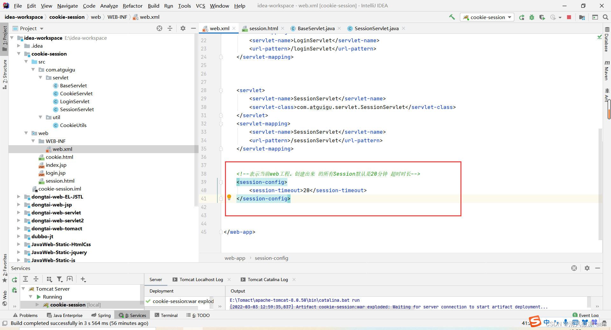Select cookie-session.iml file in tree
611x330 pixels.
[x=60, y=189]
